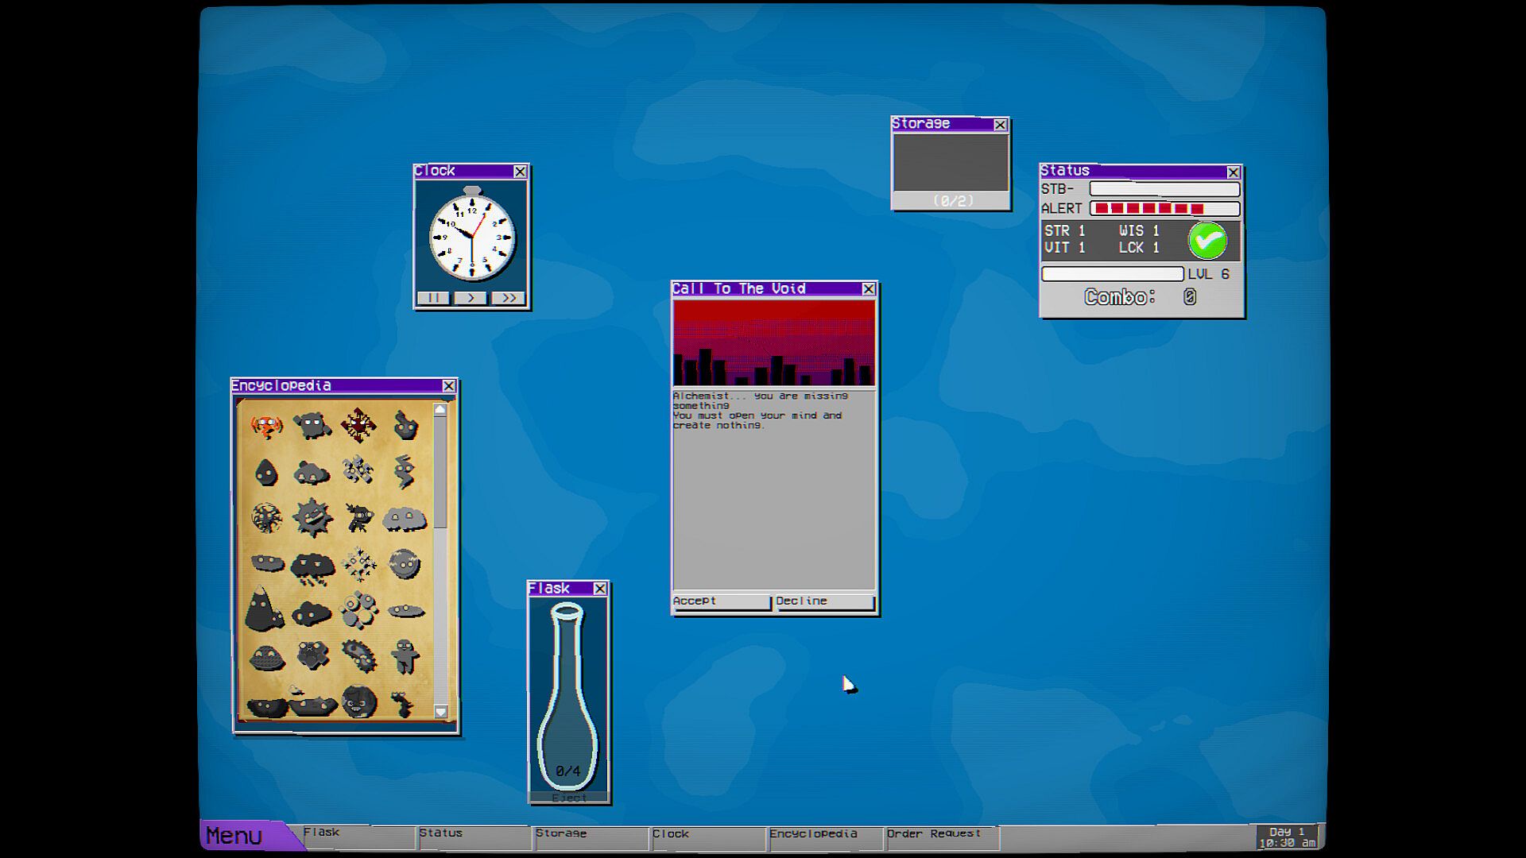Screen dimensions: 1526x858
Task: Select the teardrop-shaped creature entry
Action: 266,473
